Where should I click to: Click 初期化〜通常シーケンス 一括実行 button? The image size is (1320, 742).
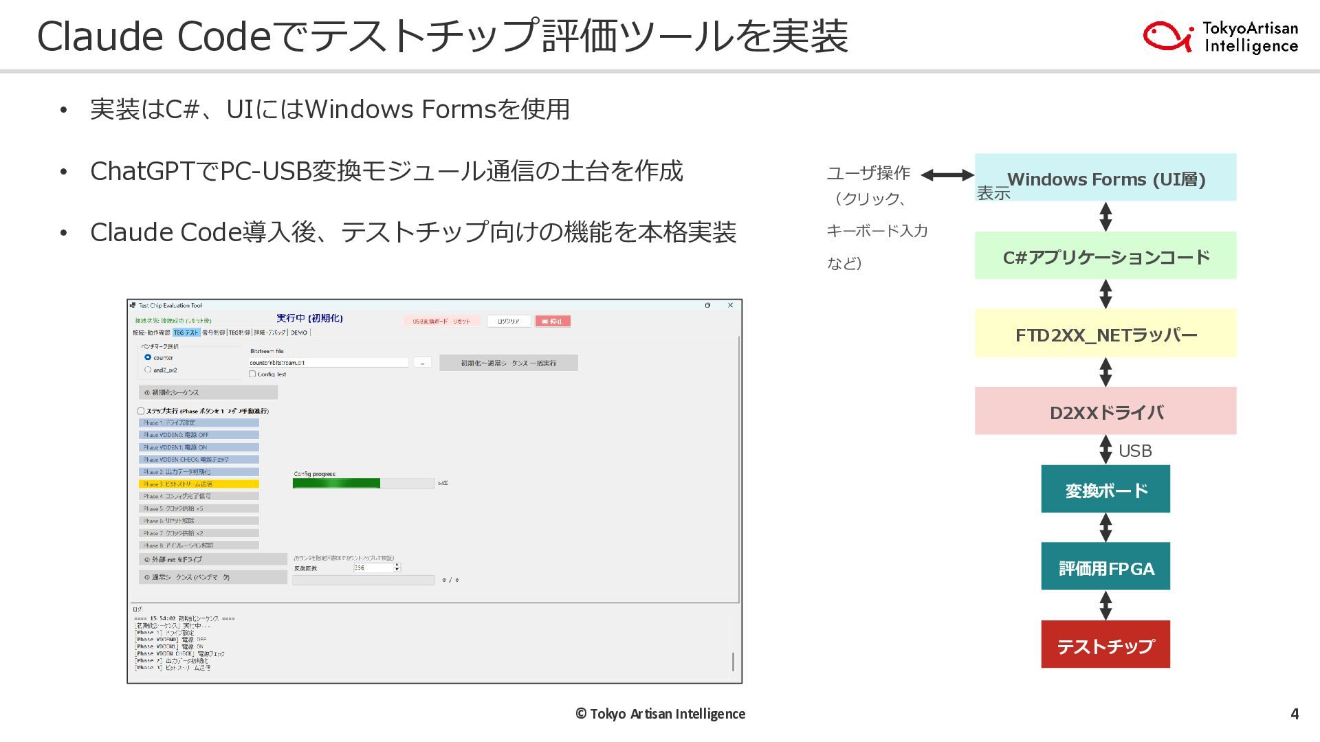coord(509,363)
